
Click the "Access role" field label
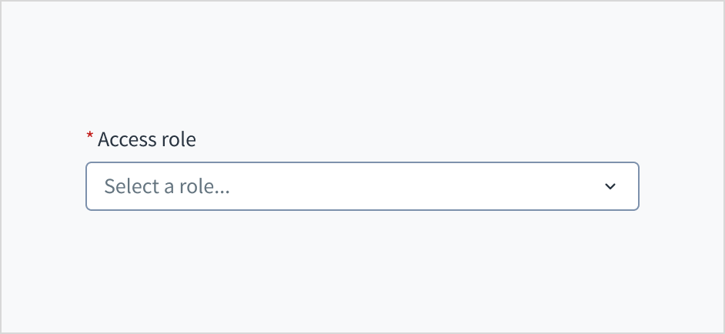[147, 139]
